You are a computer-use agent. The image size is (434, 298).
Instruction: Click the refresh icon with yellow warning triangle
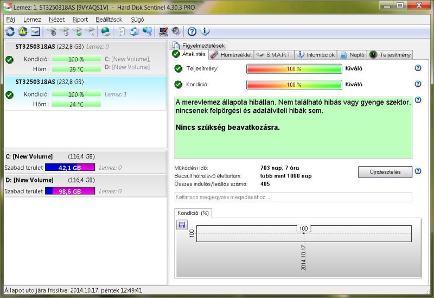point(23,31)
